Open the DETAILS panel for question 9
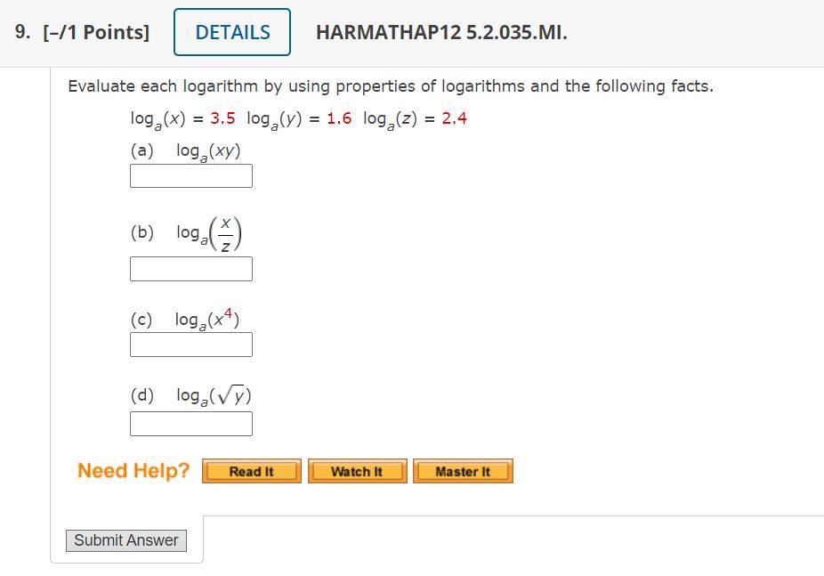 [x=231, y=31]
